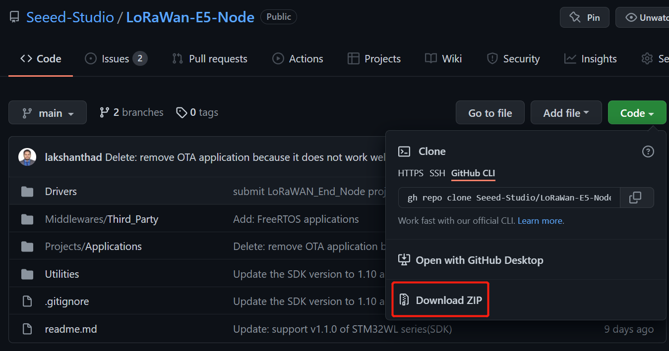
Task: Choose Download ZIP
Action: click(x=440, y=300)
